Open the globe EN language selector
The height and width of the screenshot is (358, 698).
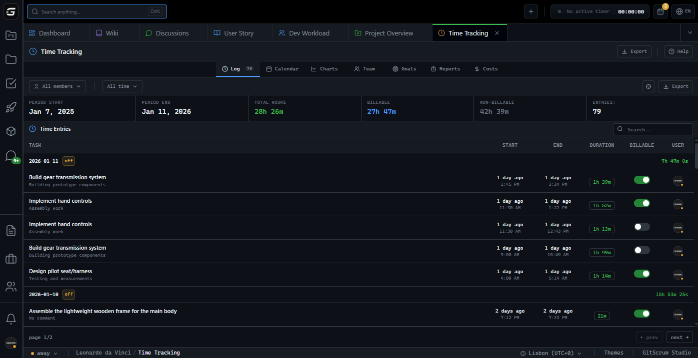(x=683, y=10)
